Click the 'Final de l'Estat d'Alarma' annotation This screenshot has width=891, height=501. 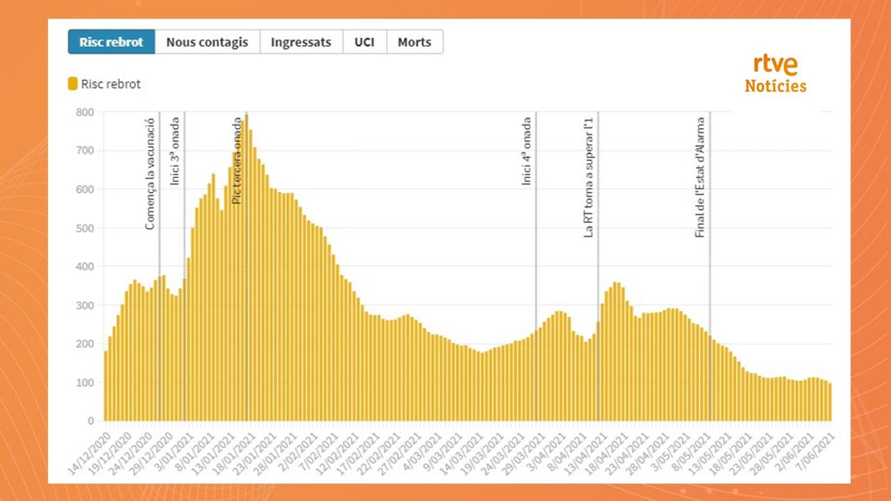[710, 178]
